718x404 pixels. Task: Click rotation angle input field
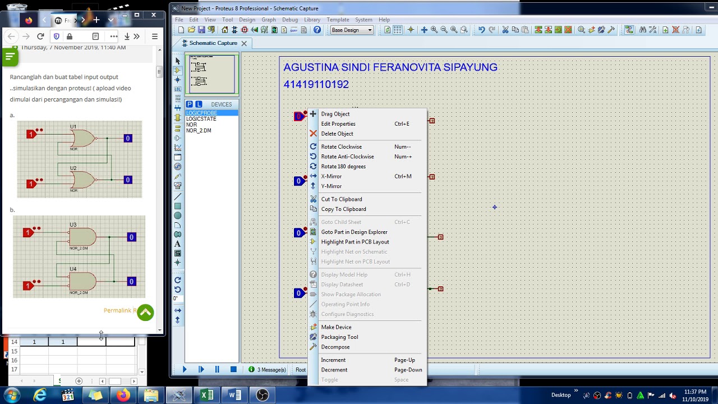tap(178, 299)
